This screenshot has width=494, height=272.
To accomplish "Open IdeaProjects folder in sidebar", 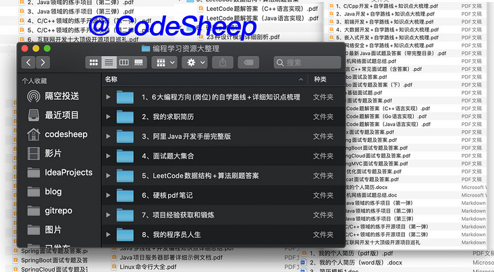I will 59,173.
